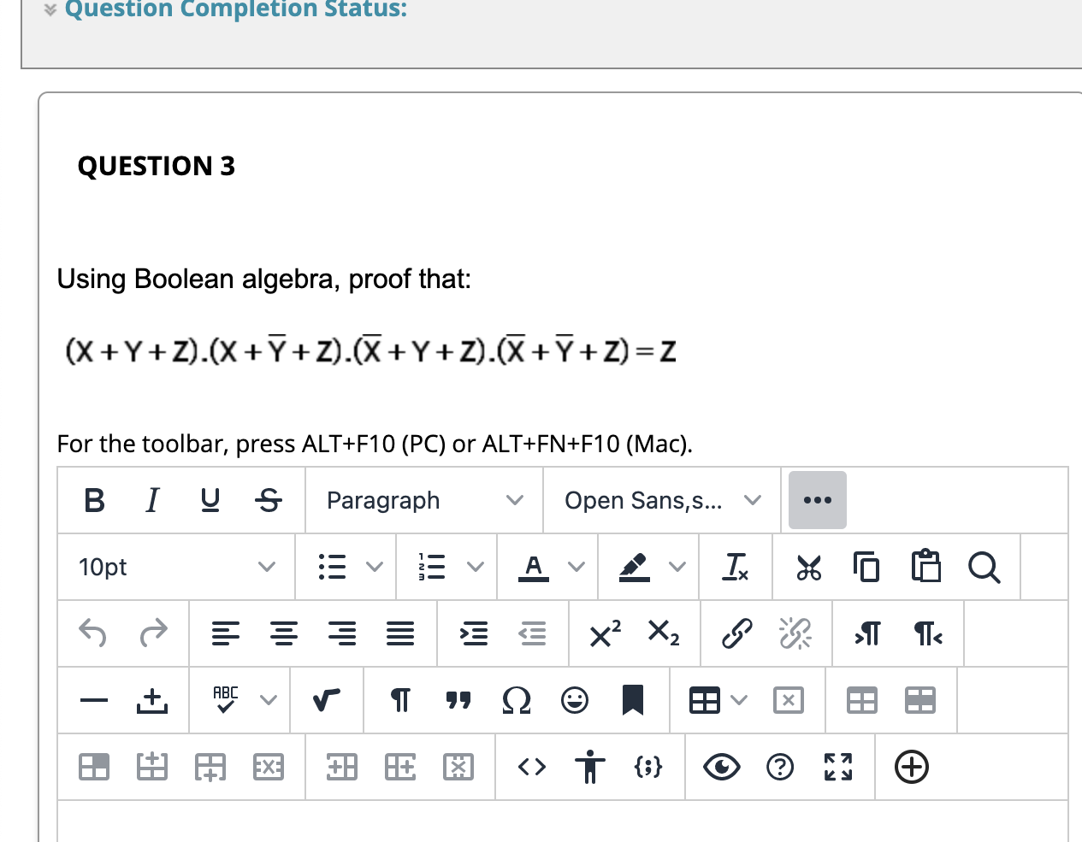Toggle bold formatting
Image resolution: width=1082 pixels, height=842 pixels.
(x=93, y=500)
